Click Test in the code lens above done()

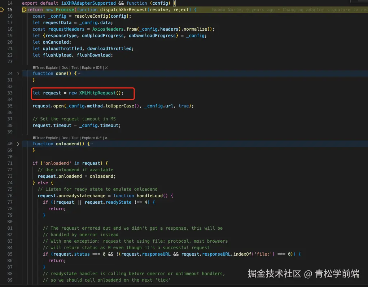(x=75, y=67)
